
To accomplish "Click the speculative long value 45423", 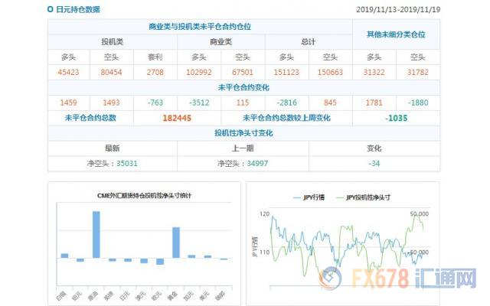I will (x=68, y=73).
